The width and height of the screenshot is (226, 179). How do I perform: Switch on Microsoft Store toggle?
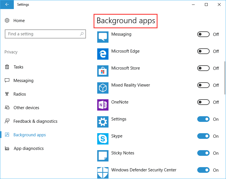coord(203,68)
